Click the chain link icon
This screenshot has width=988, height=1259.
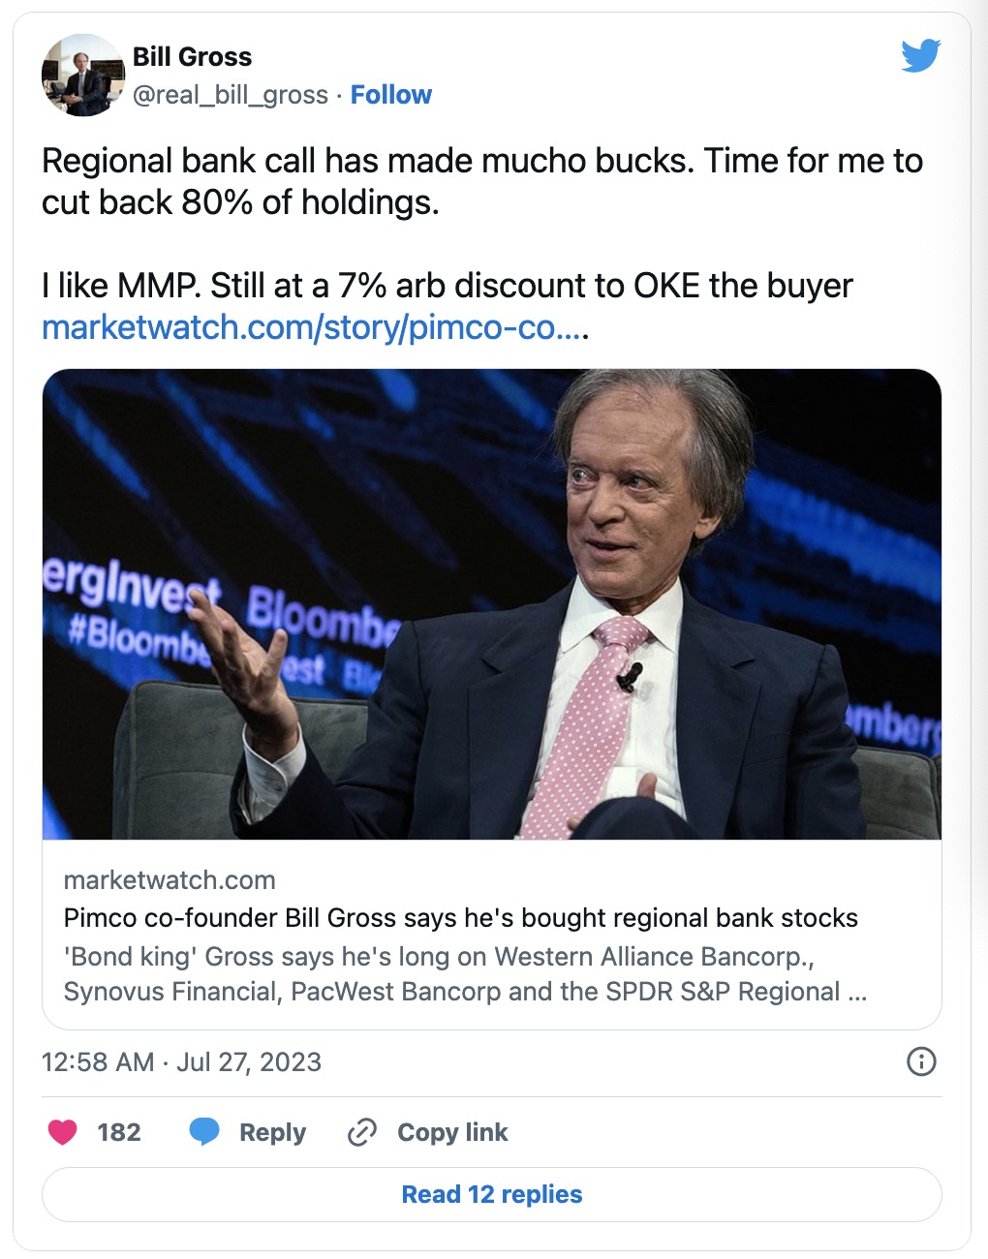361,1132
